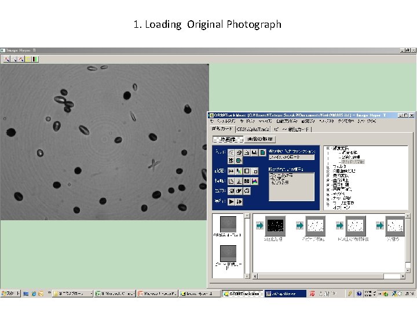Open the 設定 menu in CR39TrackMeas window
417x313 pixels.
(308, 121)
